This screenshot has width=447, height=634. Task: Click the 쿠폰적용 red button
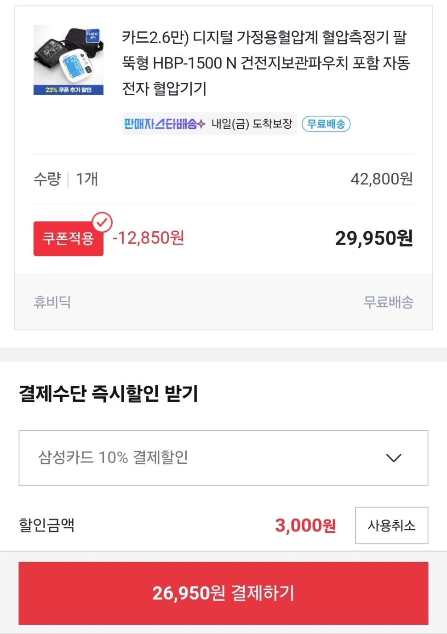(69, 239)
